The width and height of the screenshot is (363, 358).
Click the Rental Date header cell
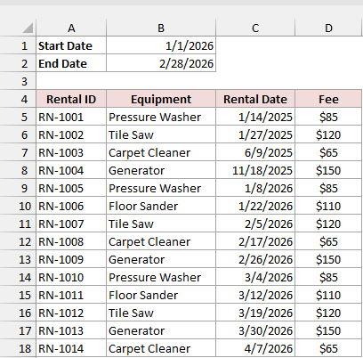255,99
